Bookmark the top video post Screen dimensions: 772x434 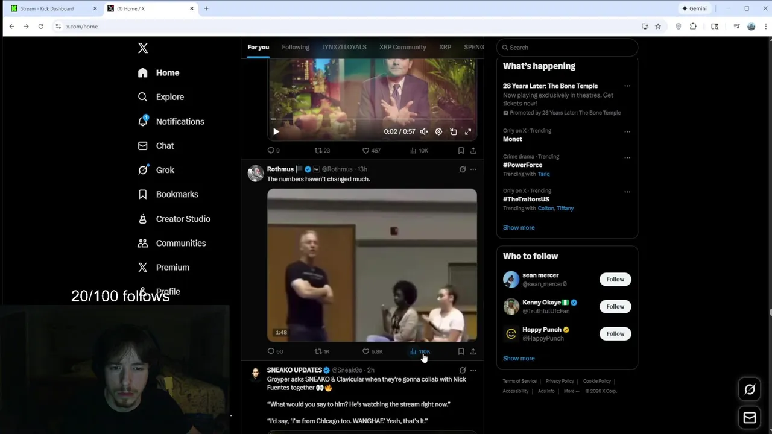461,151
